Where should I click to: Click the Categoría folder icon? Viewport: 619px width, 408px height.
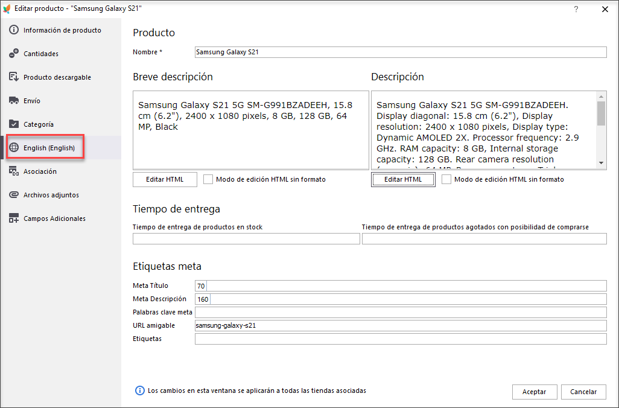14,124
